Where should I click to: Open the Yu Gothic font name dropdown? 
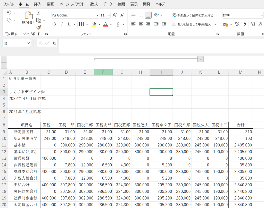pos(97,15)
